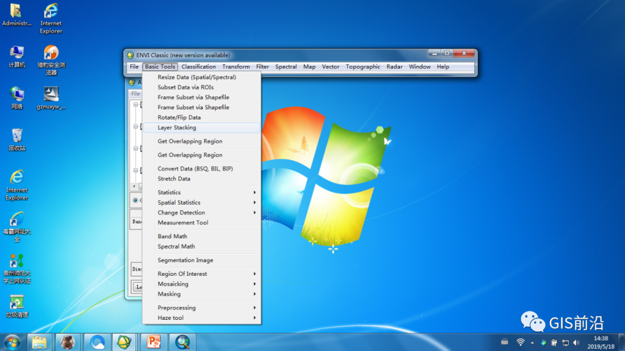Show hidden tray icons arrow

(x=532, y=343)
